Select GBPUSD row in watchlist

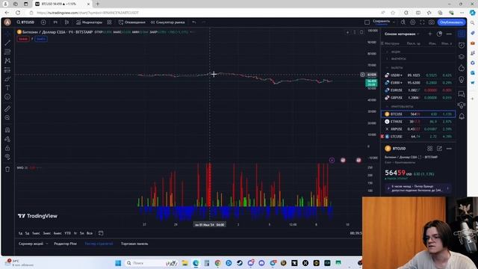[418, 98]
